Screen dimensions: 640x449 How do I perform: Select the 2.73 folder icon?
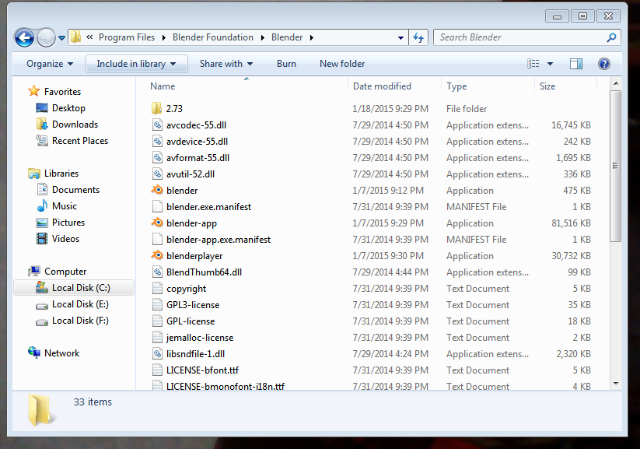pyautogui.click(x=157, y=108)
